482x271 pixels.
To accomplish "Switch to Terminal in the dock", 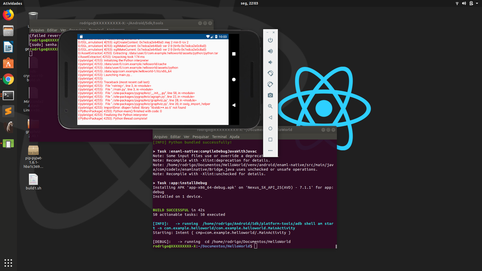I will (x=8, y=95).
